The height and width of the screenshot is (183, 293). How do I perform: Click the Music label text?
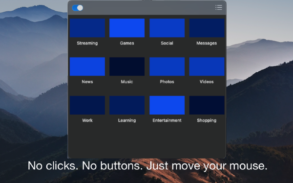(x=127, y=82)
